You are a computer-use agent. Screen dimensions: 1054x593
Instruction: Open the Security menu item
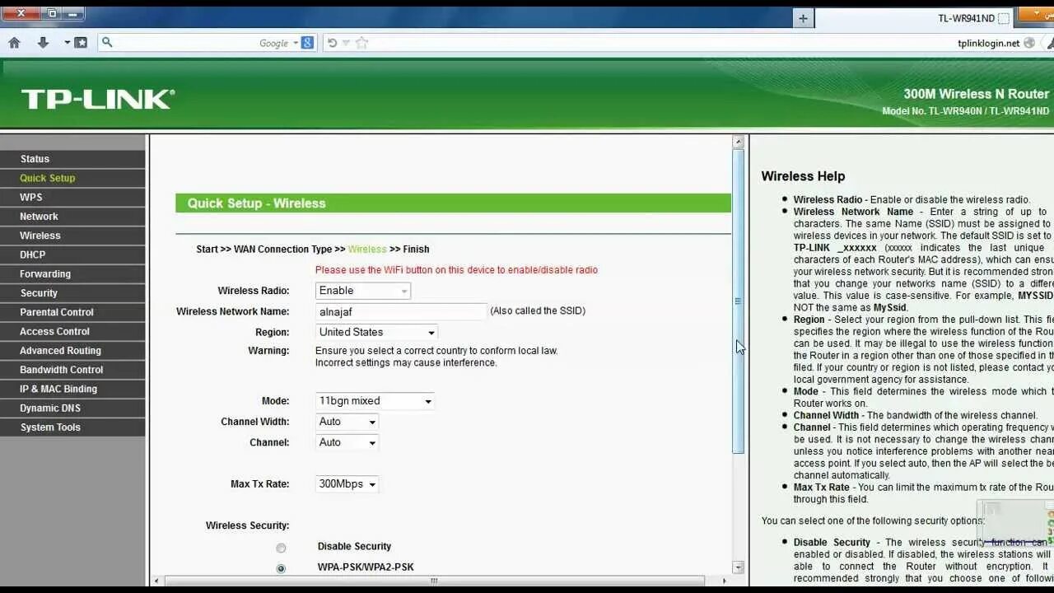[x=72, y=293]
